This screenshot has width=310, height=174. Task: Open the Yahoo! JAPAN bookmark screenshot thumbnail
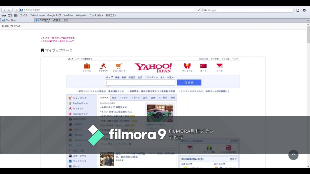(x=153, y=112)
